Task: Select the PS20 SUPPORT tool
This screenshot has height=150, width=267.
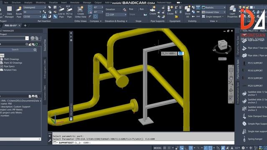Action: pos(253,86)
